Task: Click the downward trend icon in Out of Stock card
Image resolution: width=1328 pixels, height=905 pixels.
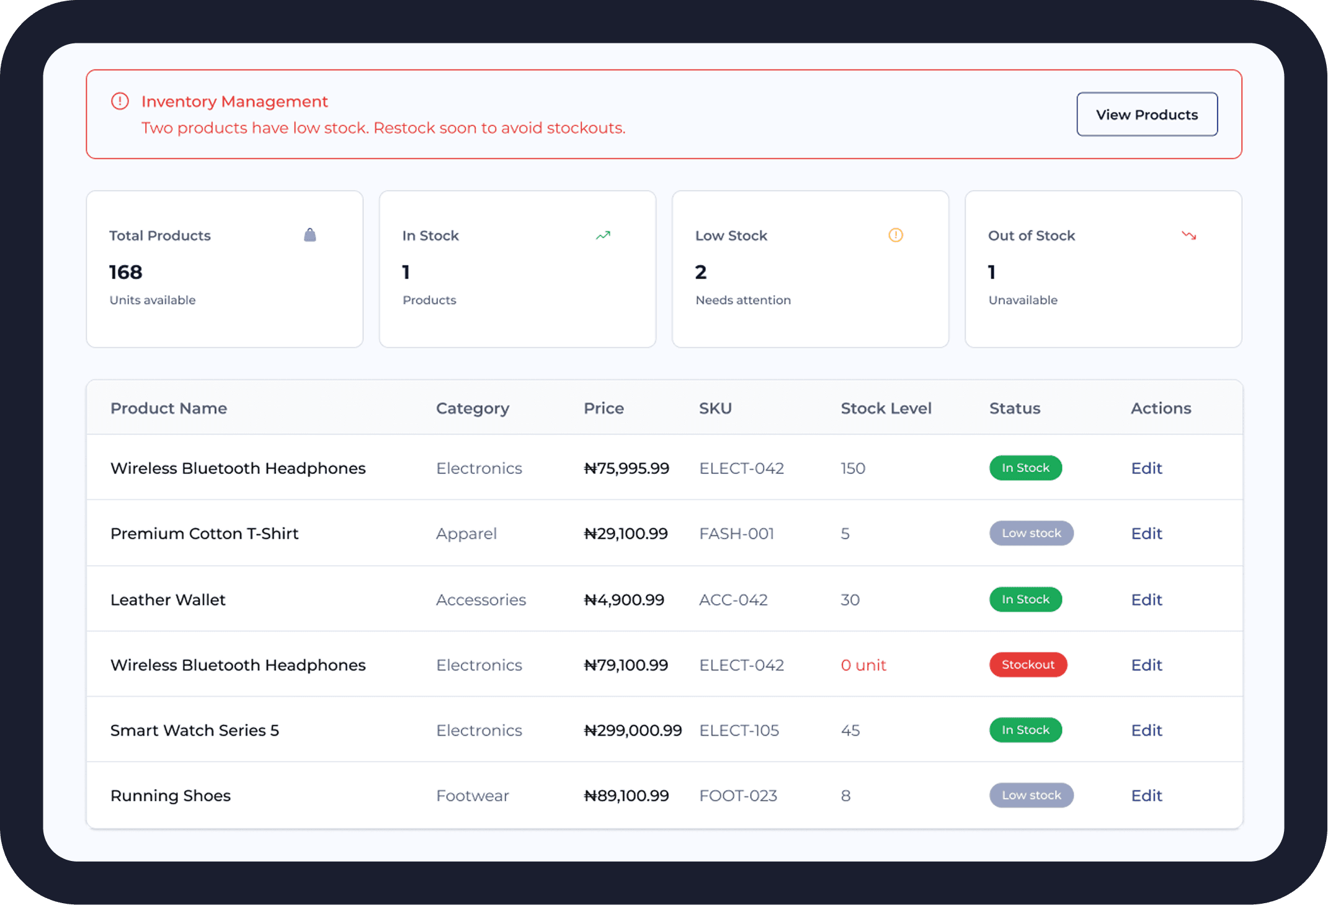Action: click(x=1188, y=236)
